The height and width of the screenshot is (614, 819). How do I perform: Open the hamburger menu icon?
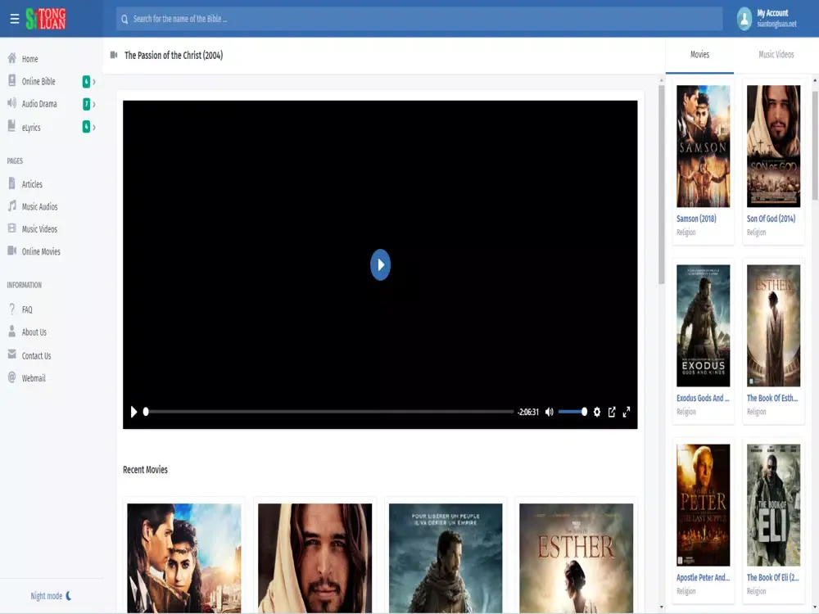click(15, 19)
